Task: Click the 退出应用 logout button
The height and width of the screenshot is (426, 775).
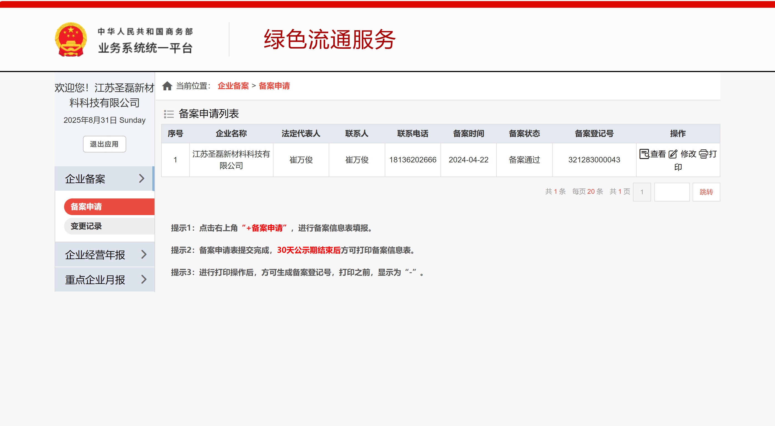Action: pos(104,144)
